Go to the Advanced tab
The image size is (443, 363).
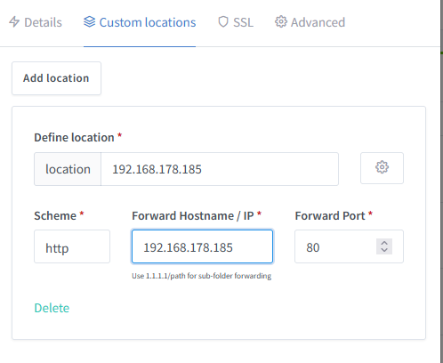(x=310, y=22)
